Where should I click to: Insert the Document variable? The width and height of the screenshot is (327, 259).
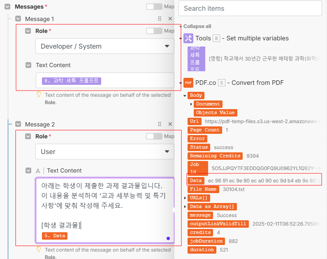click(x=208, y=104)
